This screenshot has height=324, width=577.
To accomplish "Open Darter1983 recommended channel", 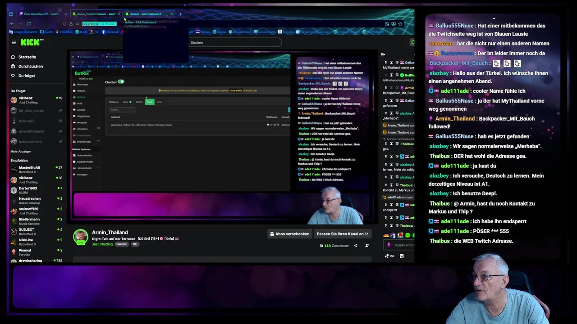I will coord(36,190).
